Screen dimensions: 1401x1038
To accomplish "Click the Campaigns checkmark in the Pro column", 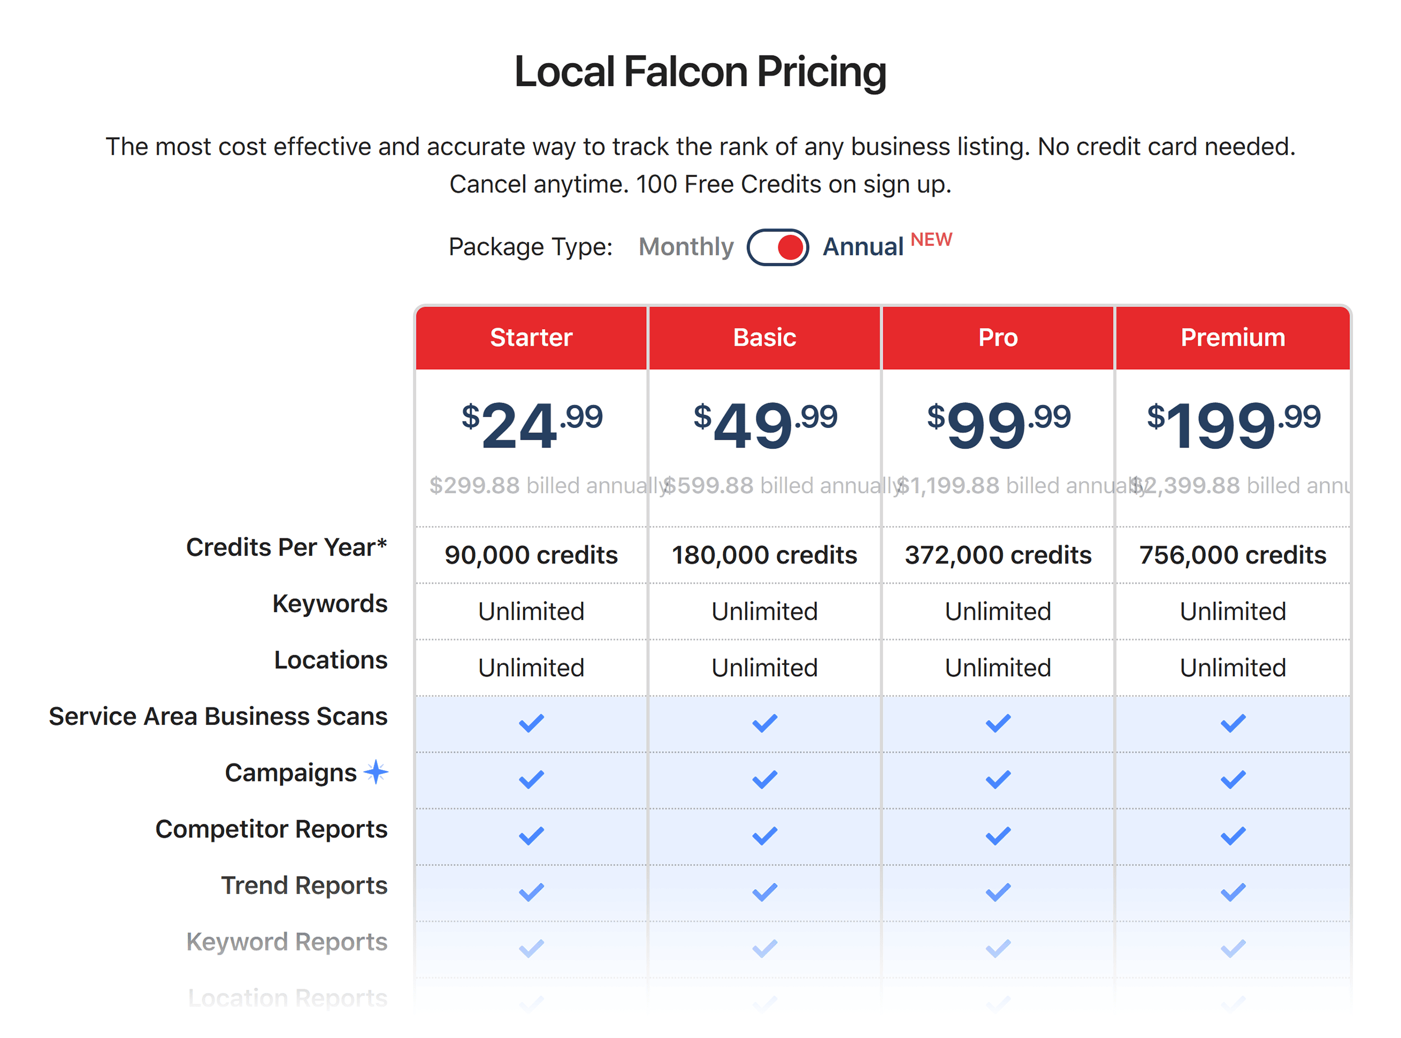I will coord(998,779).
